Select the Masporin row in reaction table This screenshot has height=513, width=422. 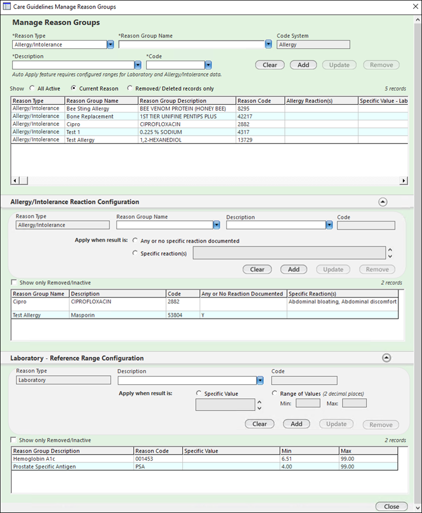click(205, 315)
